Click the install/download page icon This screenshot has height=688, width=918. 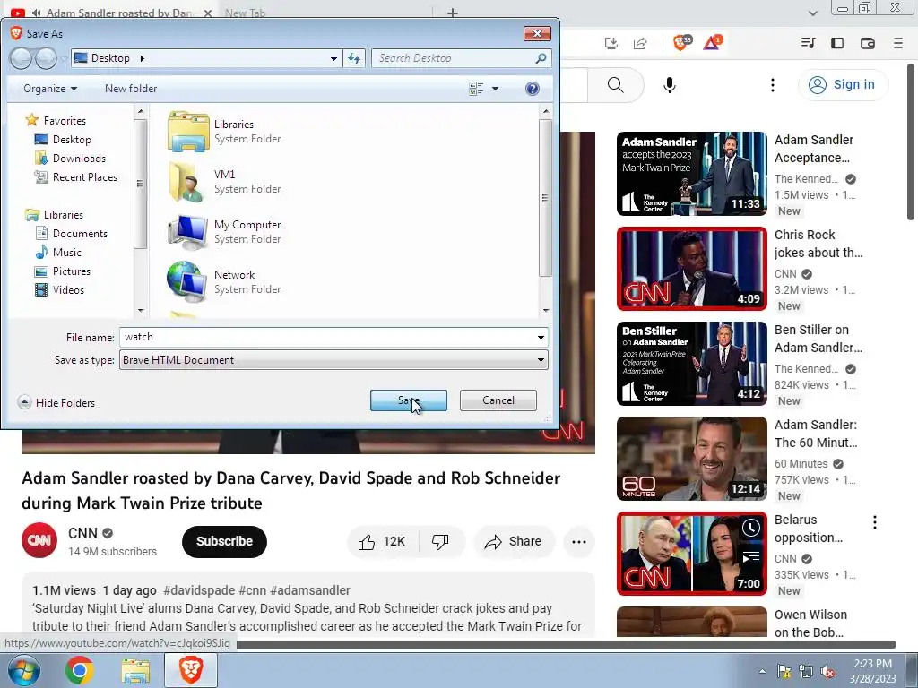tap(611, 43)
